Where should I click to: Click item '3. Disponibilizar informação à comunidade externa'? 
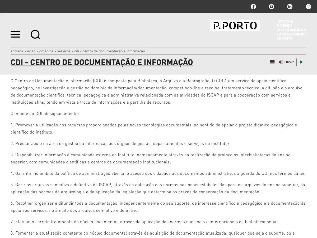point(150,158)
